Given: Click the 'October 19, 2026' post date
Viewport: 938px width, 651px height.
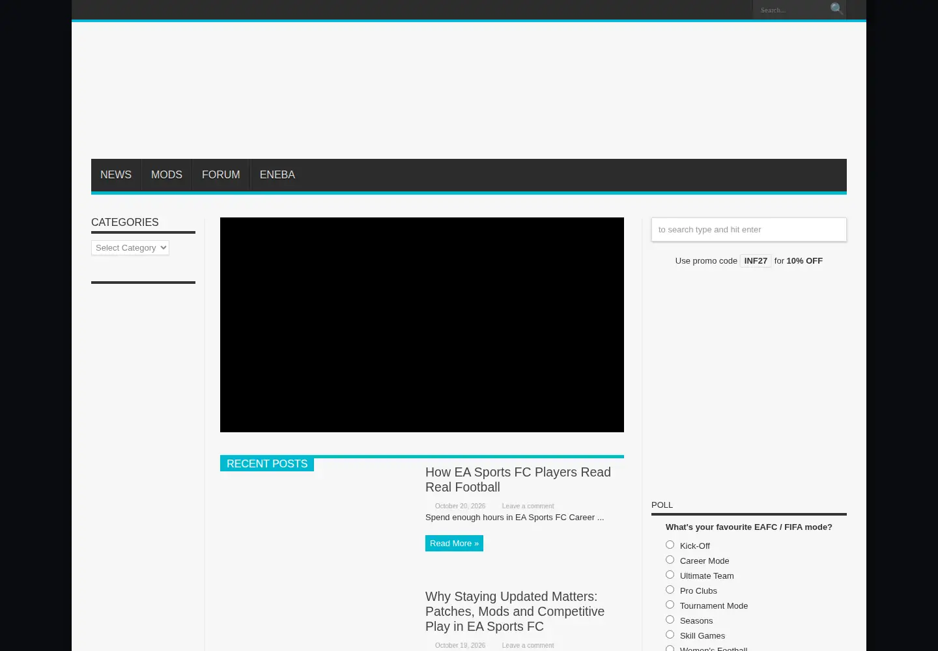Looking at the screenshot, I should click(x=460, y=645).
